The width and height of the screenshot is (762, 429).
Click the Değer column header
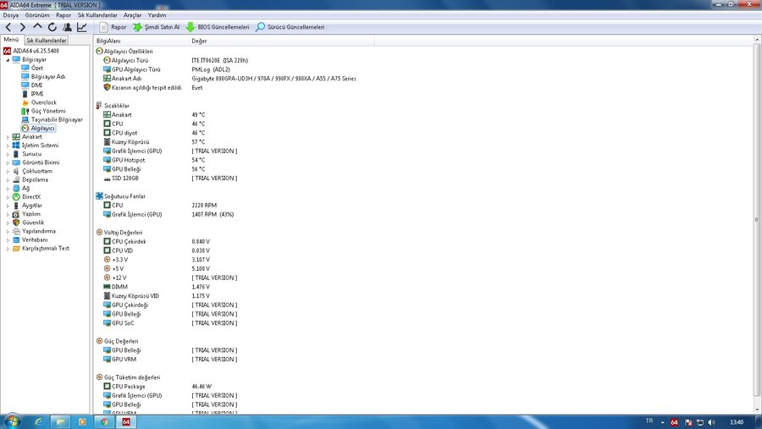(x=281, y=41)
